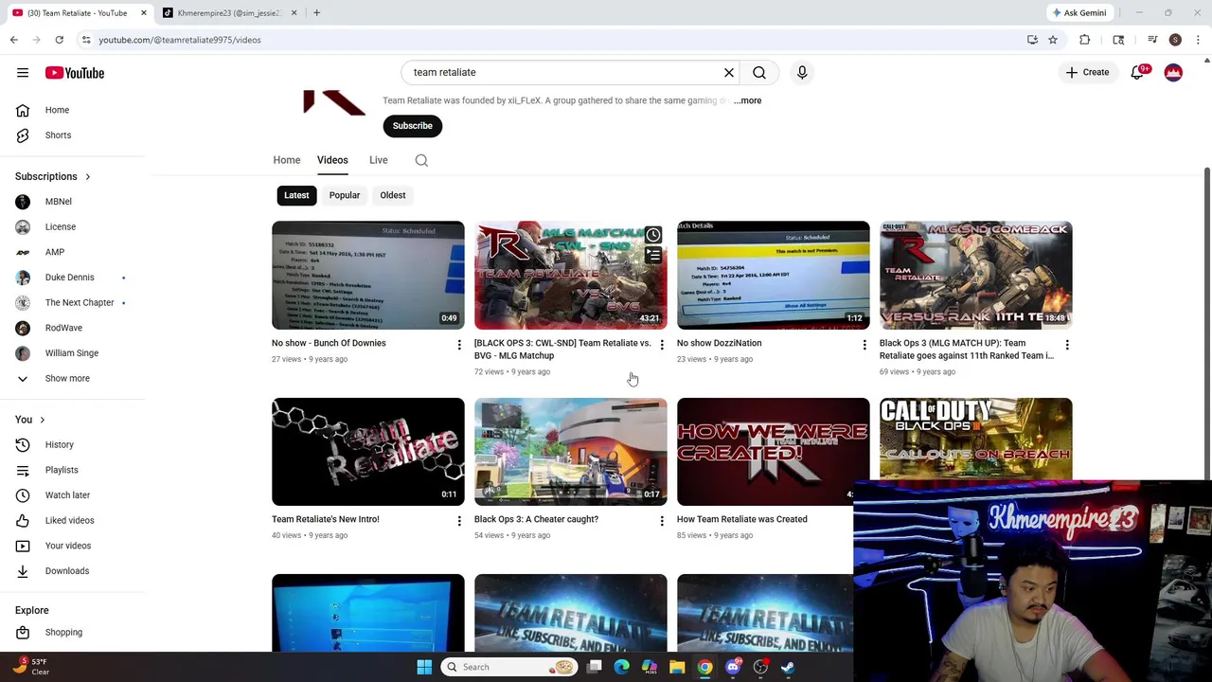Select the Latest filter chip
Image resolution: width=1212 pixels, height=682 pixels.
tap(296, 195)
